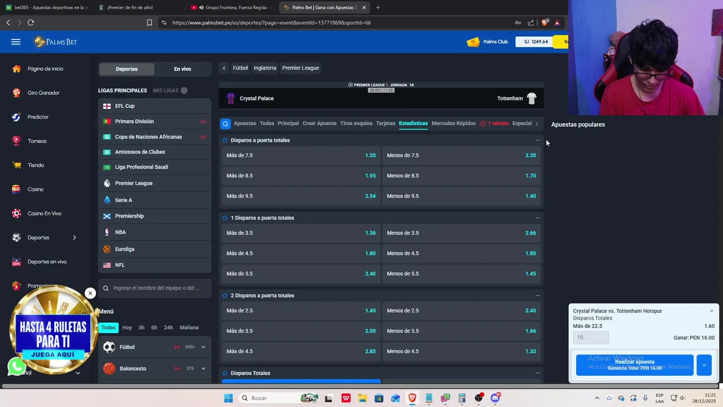
Task: Expand the Fútbol sport dropdown
Action: [x=203, y=347]
